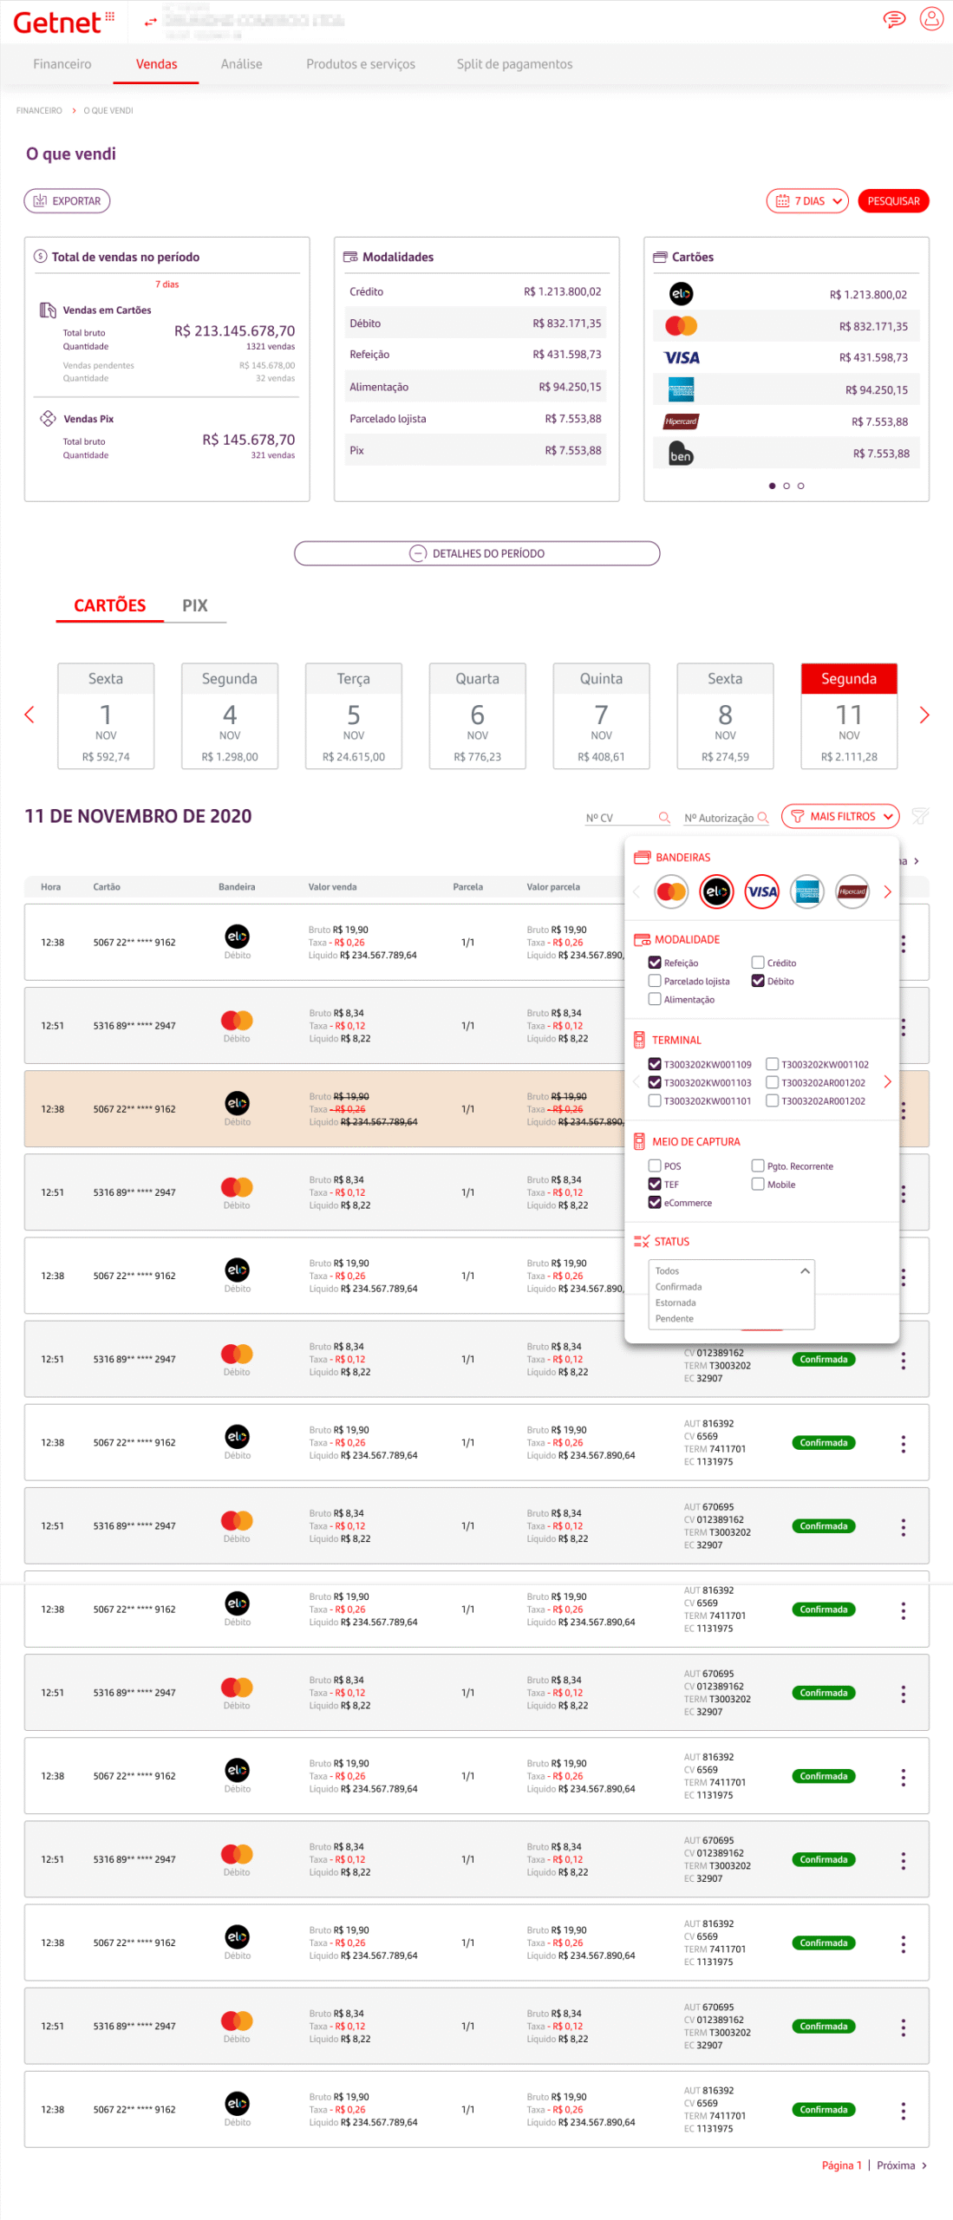Open the Análise menu item
The height and width of the screenshot is (2220, 953).
click(241, 64)
